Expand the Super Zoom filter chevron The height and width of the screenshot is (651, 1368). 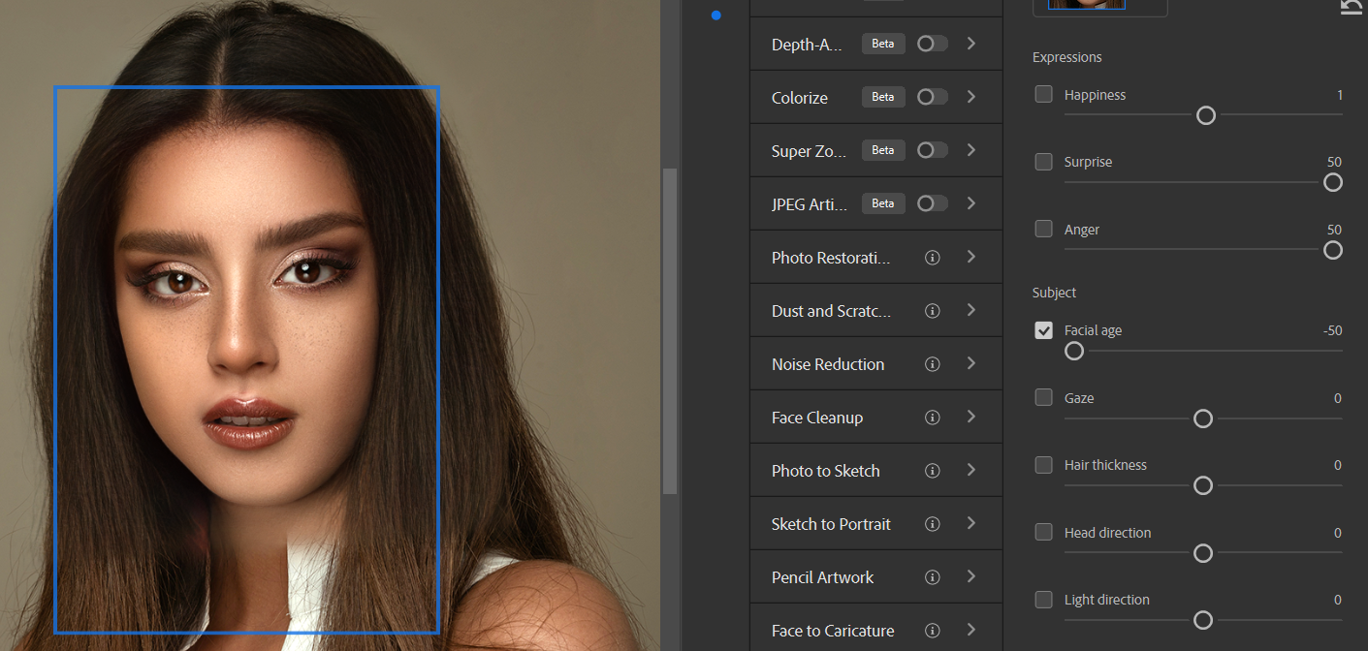pos(971,150)
